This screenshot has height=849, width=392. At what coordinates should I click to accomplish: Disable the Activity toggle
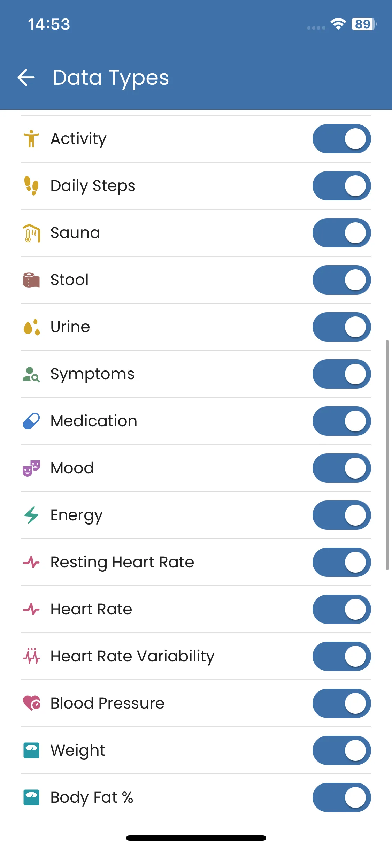pyautogui.click(x=341, y=139)
